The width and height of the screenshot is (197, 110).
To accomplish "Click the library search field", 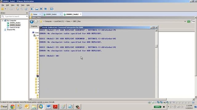I will [14, 16].
